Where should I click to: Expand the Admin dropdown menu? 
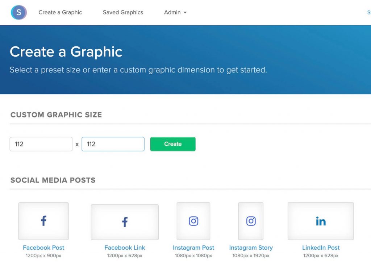(175, 12)
